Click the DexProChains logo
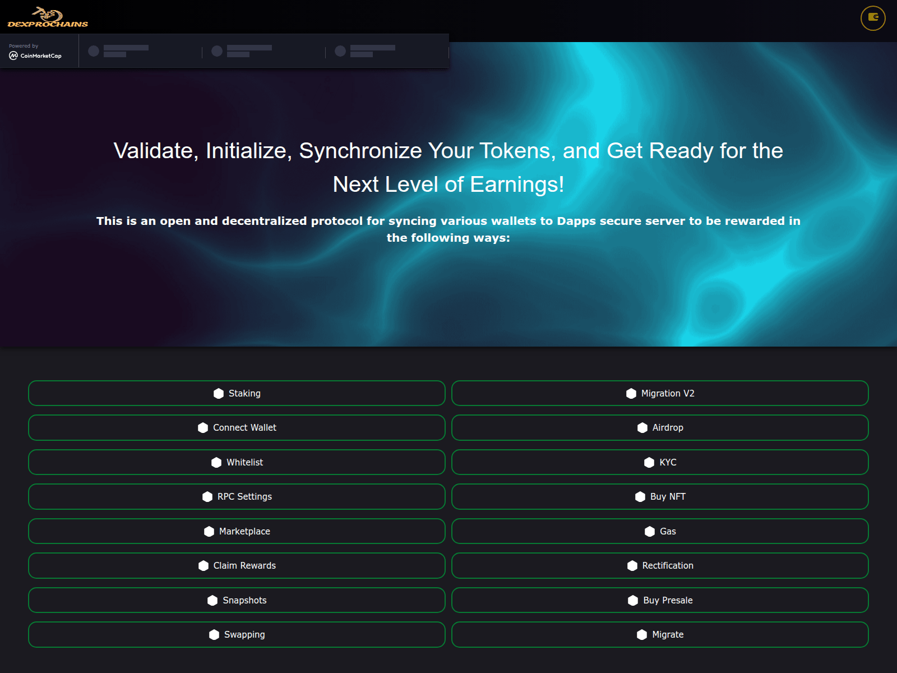Screen dimensions: 897x673 coord(48,17)
